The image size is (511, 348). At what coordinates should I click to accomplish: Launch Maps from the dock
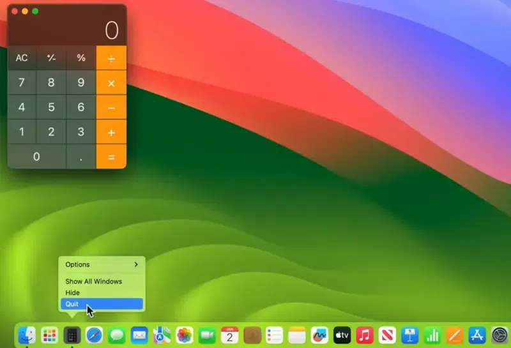pos(162,335)
